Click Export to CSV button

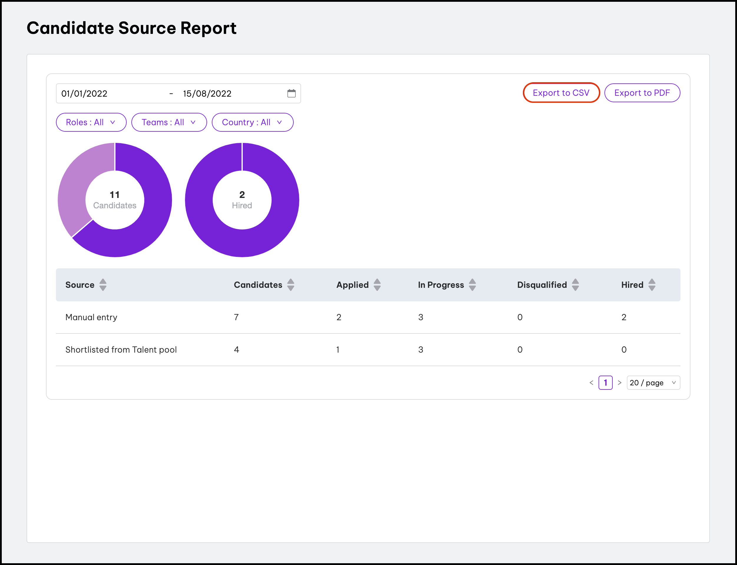(561, 93)
